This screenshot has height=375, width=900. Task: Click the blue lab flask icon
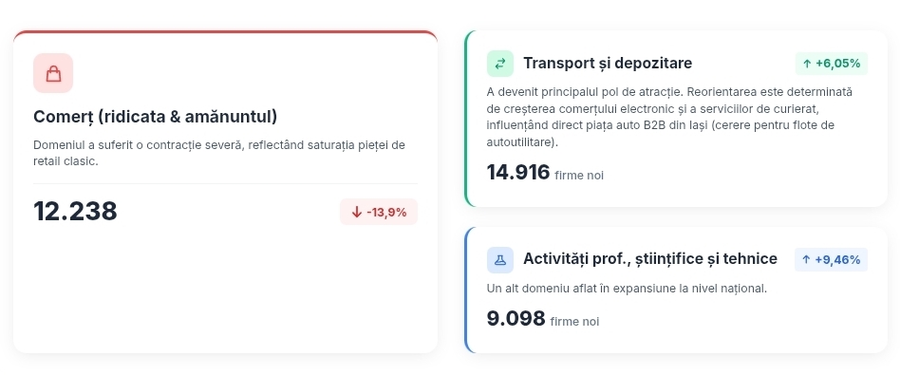[500, 259]
